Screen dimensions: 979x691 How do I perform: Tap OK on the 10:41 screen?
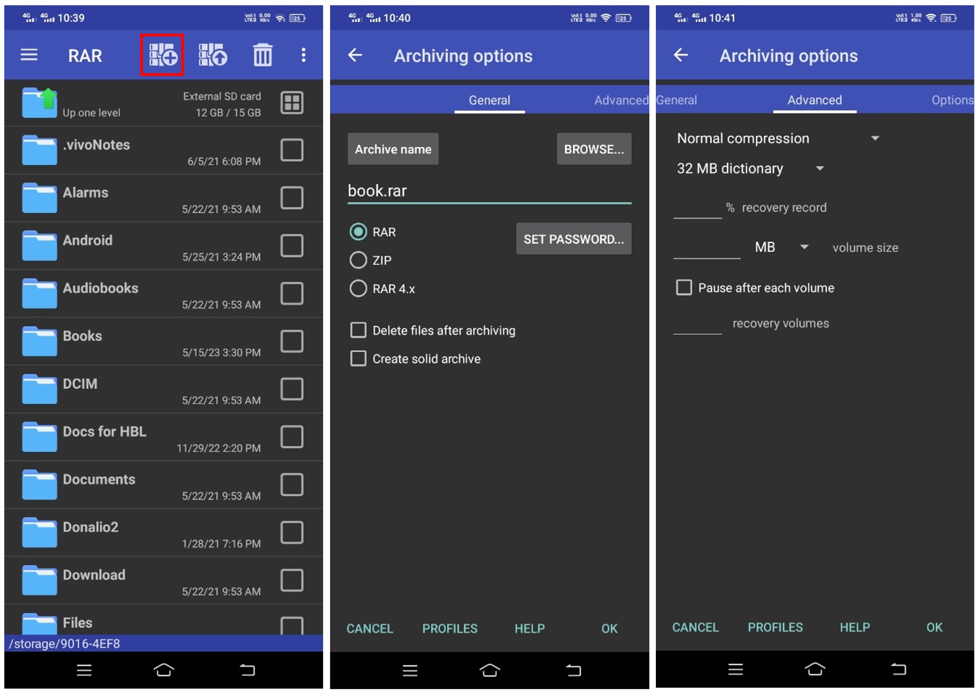[x=934, y=627]
